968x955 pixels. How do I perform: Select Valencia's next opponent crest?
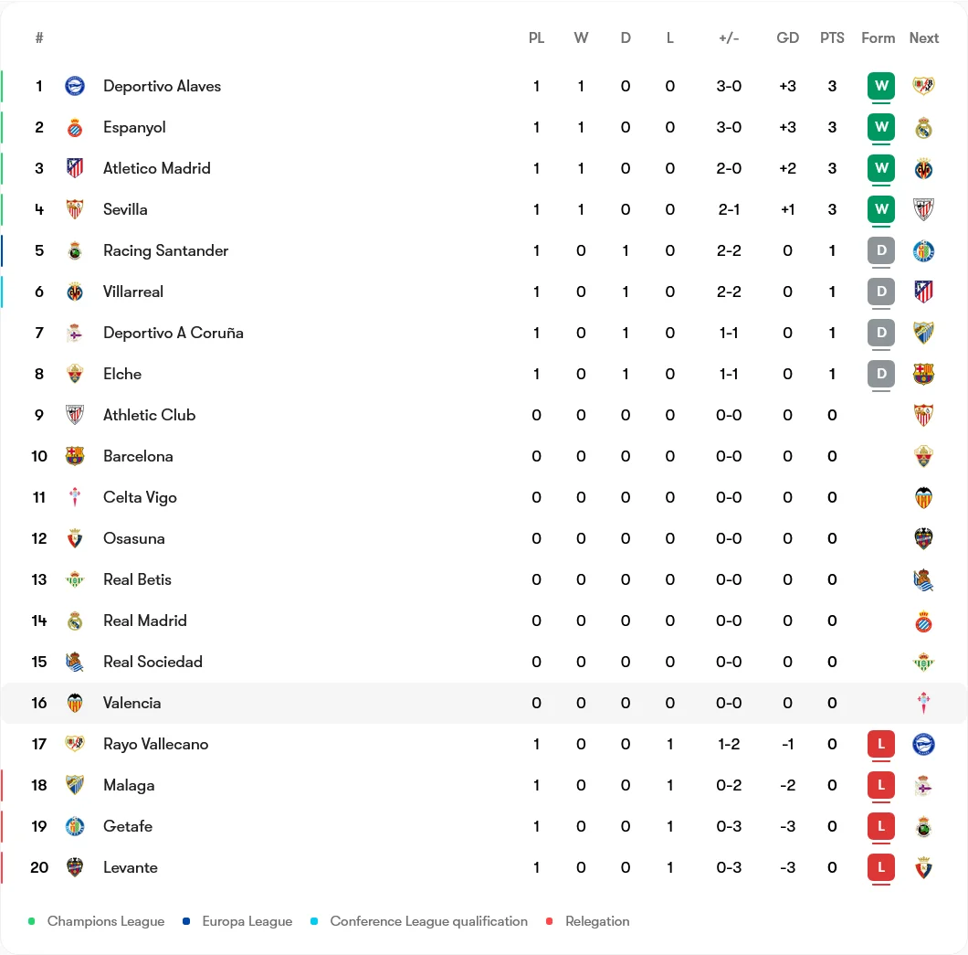[923, 703]
